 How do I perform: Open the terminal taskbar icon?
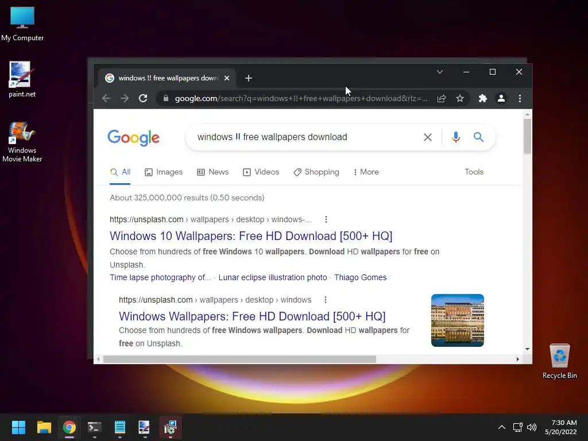click(95, 427)
